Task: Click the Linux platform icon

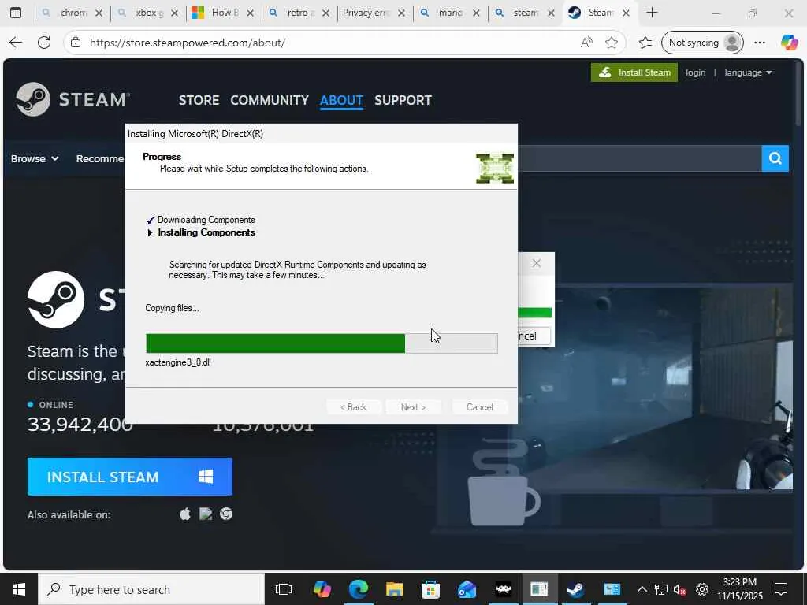Action: point(206,514)
